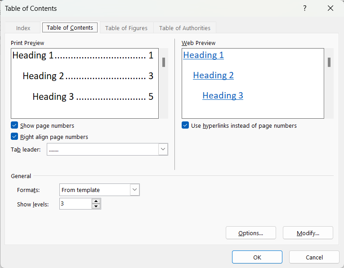Toggle Right align page numbers checkbox
Viewport: 344px width, 268px height.
pos(15,137)
